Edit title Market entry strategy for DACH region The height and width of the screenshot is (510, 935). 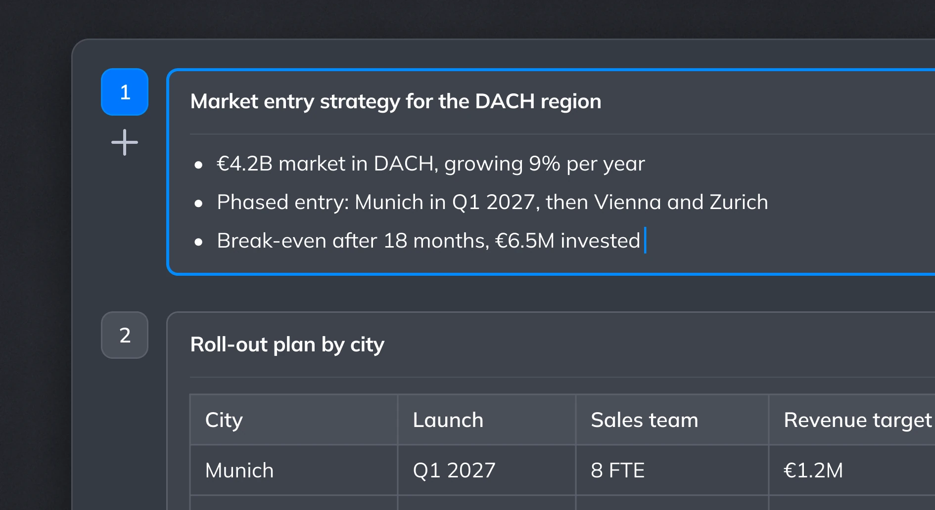[396, 101]
